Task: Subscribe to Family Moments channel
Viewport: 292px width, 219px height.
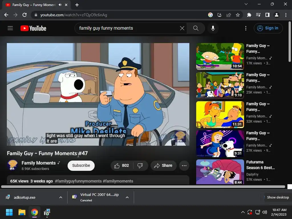Action: point(81,166)
